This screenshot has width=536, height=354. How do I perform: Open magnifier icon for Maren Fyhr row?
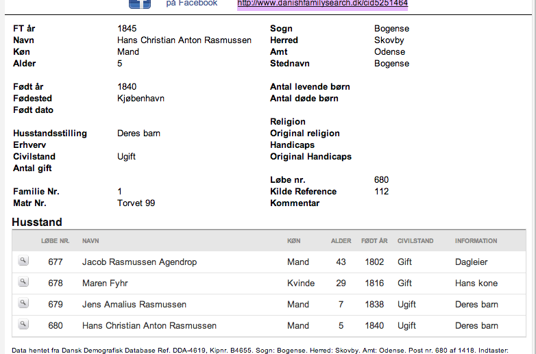[23, 282]
